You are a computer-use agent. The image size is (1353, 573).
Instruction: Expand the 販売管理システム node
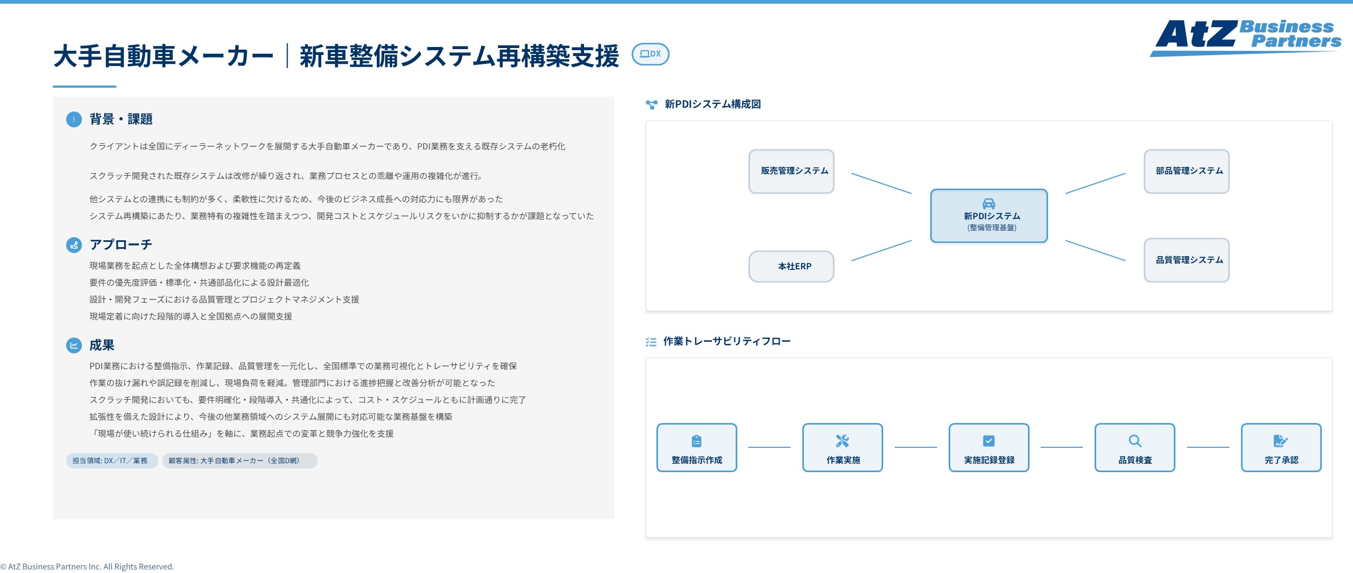[791, 171]
